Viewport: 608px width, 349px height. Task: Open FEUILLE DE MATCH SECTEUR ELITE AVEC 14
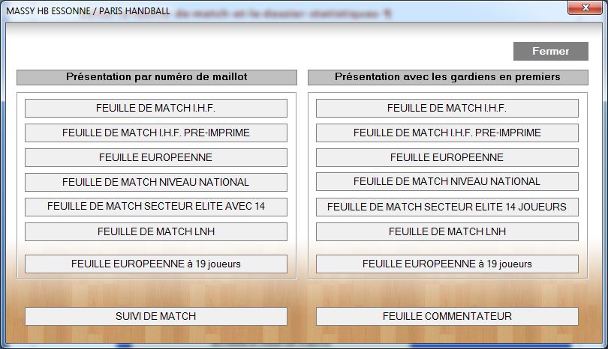[x=156, y=207]
